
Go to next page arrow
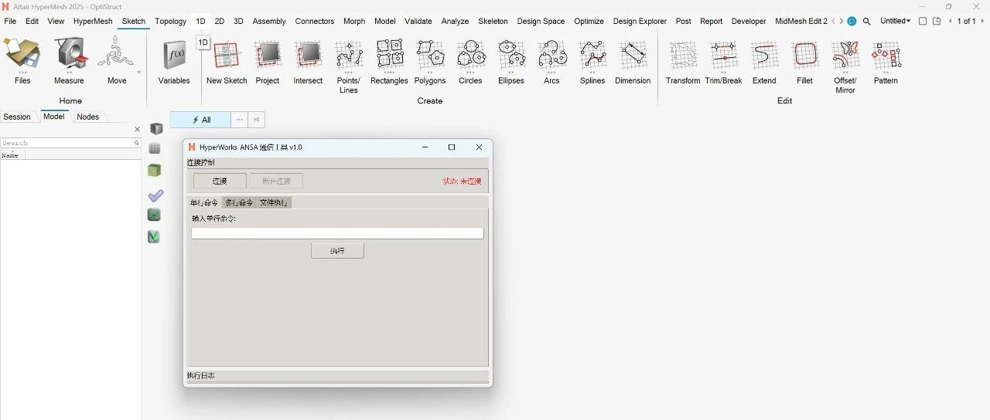coord(982,22)
